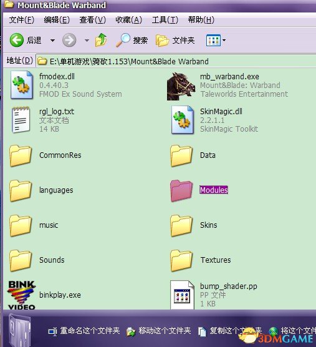
Task: Select the rgl_log.txt notepad icon
Action: (21, 120)
